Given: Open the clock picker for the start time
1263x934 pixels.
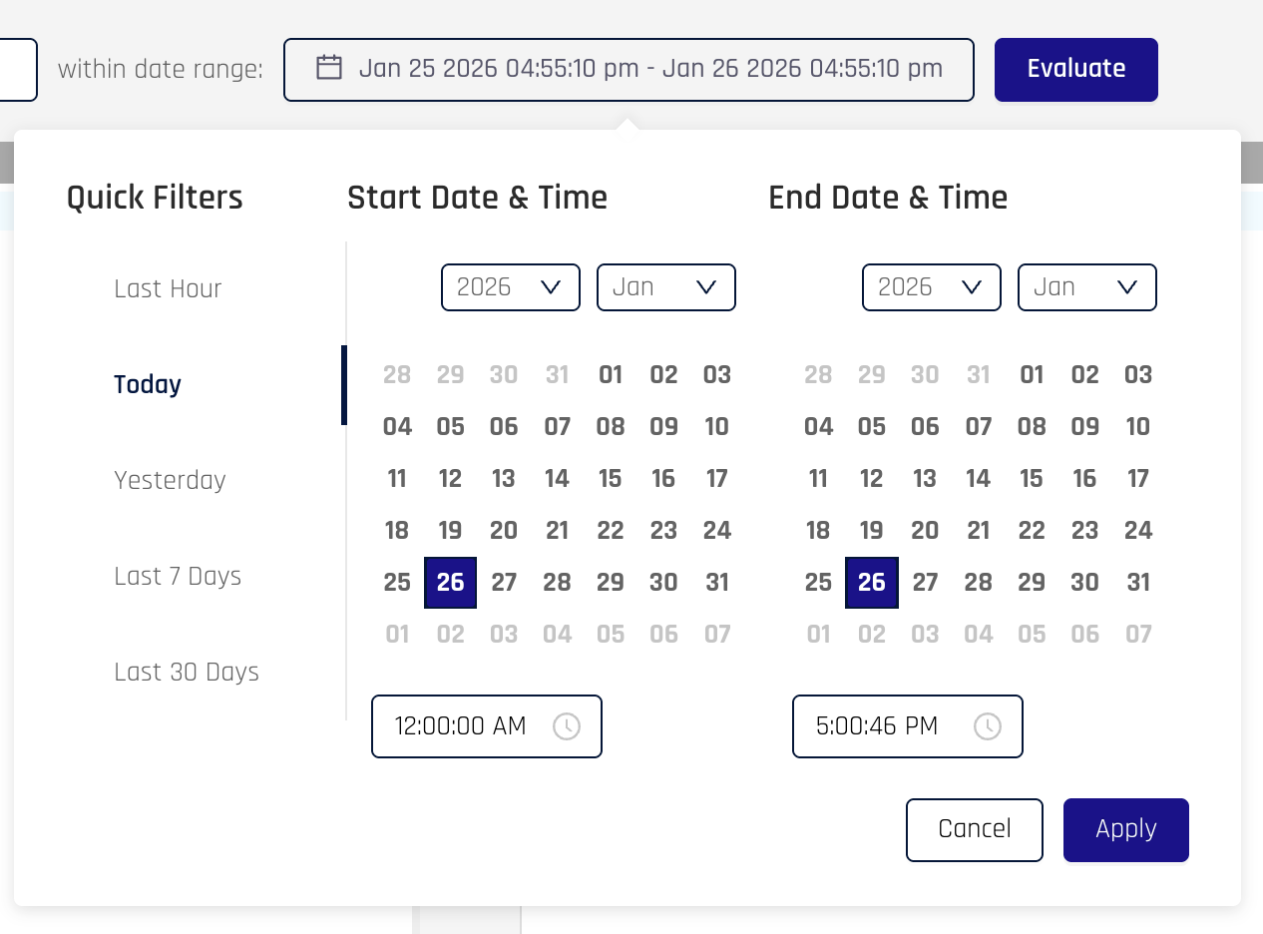Looking at the screenshot, I should pyautogui.click(x=567, y=726).
